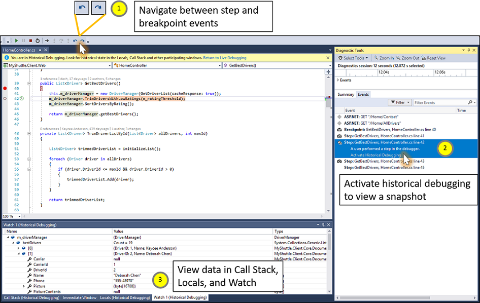Viewport: 480px width, 303px height.
Task: Click the Restart debugging icon
Action: (x=38, y=41)
